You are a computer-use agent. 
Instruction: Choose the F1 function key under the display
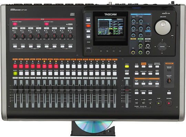click(x=101, y=48)
